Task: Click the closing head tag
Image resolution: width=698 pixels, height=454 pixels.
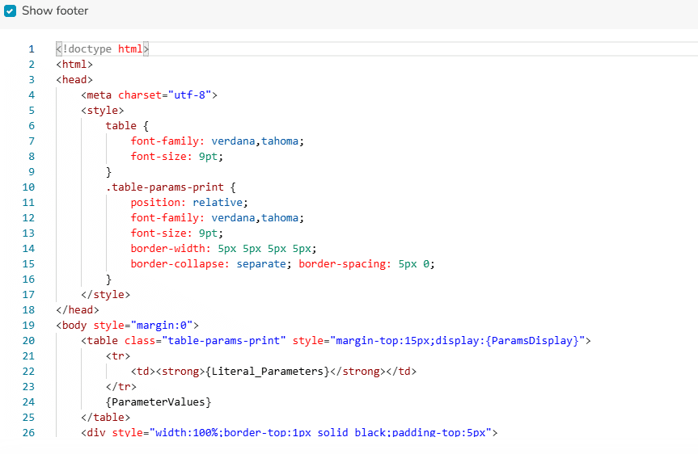Action: tap(78, 310)
